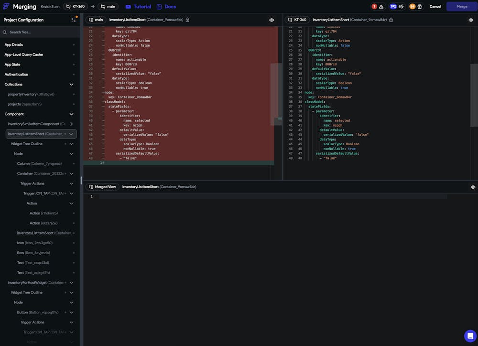Toggle eye visibility in Merged View pane
478x346 pixels.
pyautogui.click(x=473, y=187)
